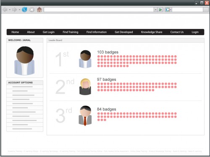210x157 pixels.
Task: Click Jamal's large profile avatar
Action: pos(25,61)
